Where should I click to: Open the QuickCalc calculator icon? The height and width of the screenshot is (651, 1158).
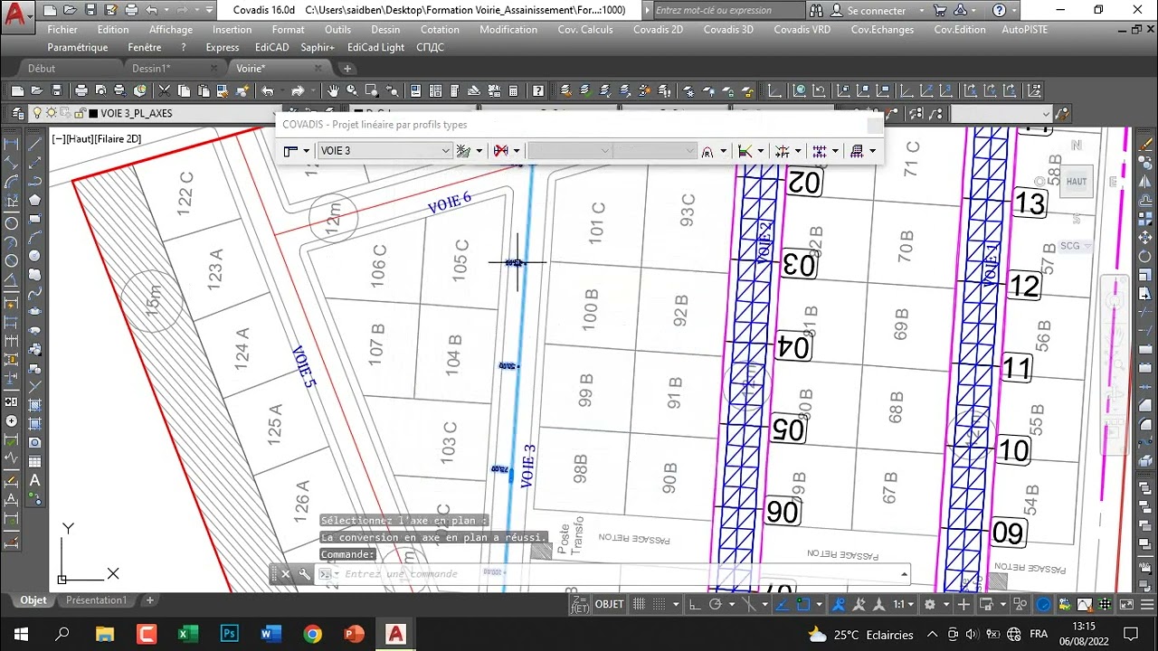point(513,90)
